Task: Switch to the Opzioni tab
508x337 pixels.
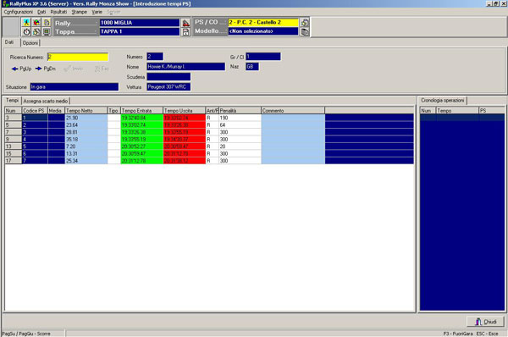Action: (30, 43)
